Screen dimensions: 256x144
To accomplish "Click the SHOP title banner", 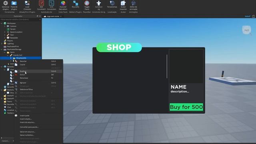I will (119, 47).
